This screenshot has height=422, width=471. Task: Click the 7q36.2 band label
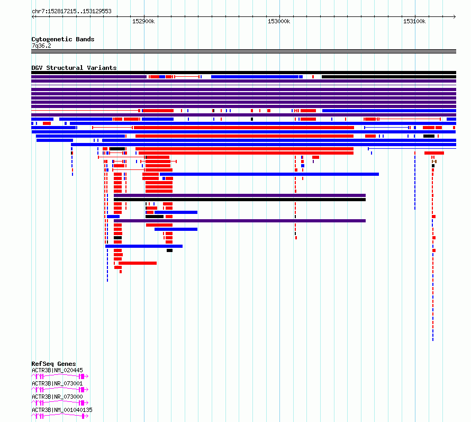coord(41,46)
